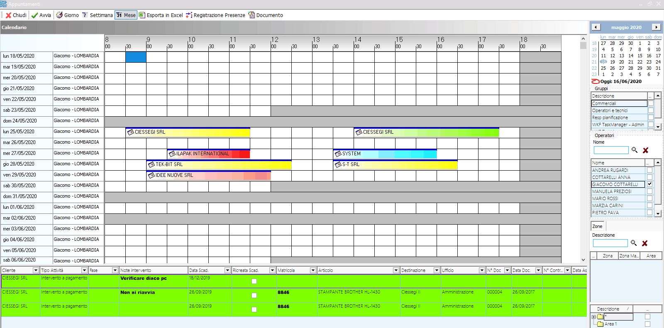Open Destinazione column filter dropdown

(437, 270)
